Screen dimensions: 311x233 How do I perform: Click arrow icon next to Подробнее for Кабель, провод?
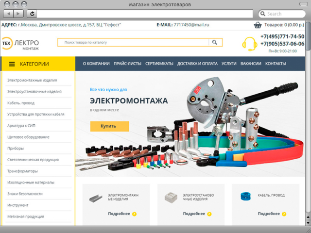(x=284, y=214)
